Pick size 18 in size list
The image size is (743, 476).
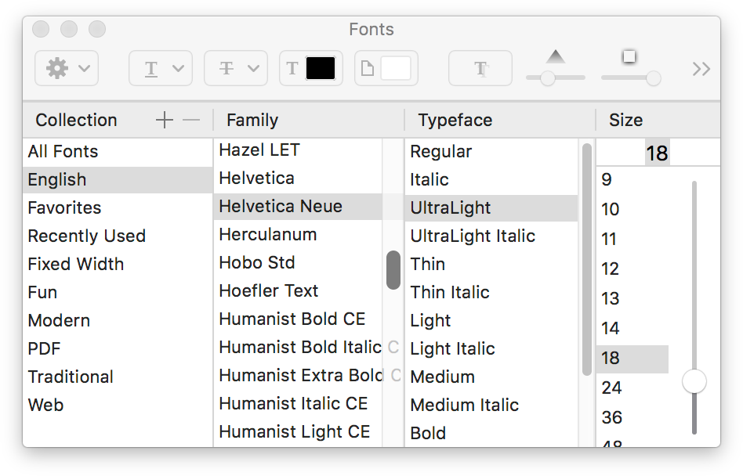[x=632, y=359]
